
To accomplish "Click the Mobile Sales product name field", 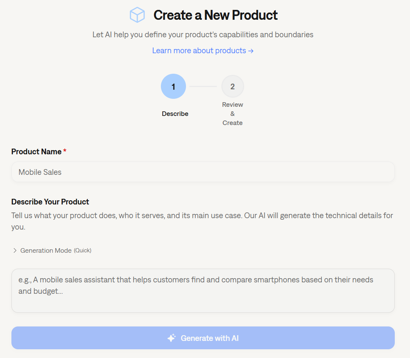I will tap(203, 172).
